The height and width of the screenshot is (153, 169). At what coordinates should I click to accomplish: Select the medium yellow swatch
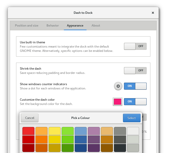click(55, 139)
